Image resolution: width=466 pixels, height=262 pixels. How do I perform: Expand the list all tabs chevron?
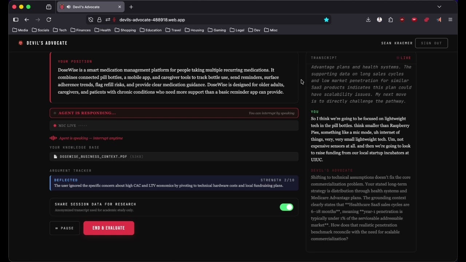click(439, 7)
